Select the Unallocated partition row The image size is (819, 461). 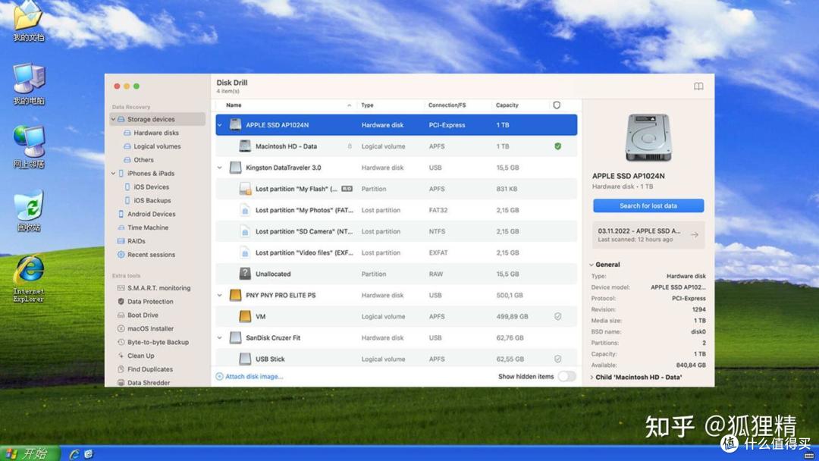[x=397, y=274]
